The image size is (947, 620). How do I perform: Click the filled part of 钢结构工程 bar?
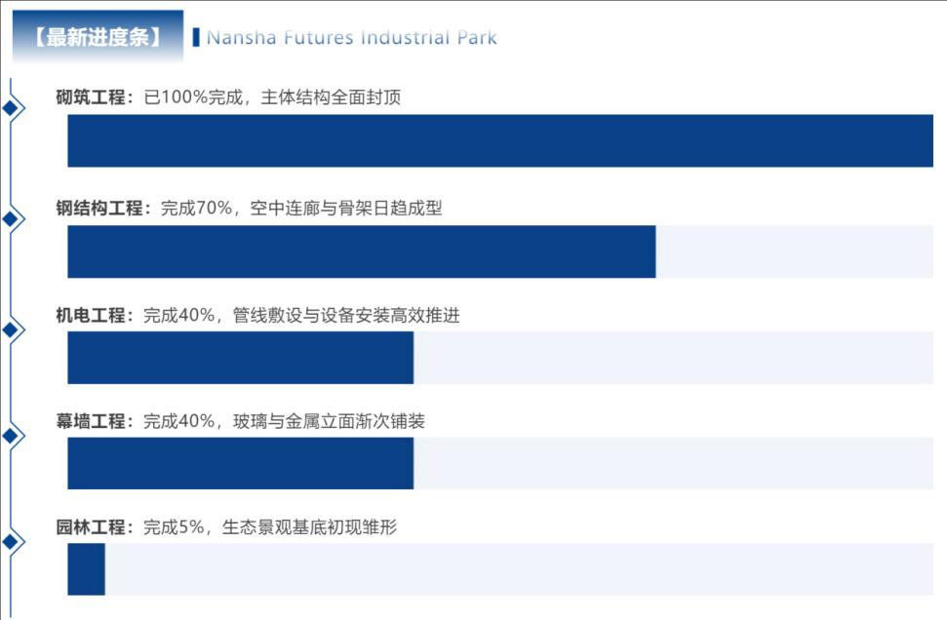point(361,252)
